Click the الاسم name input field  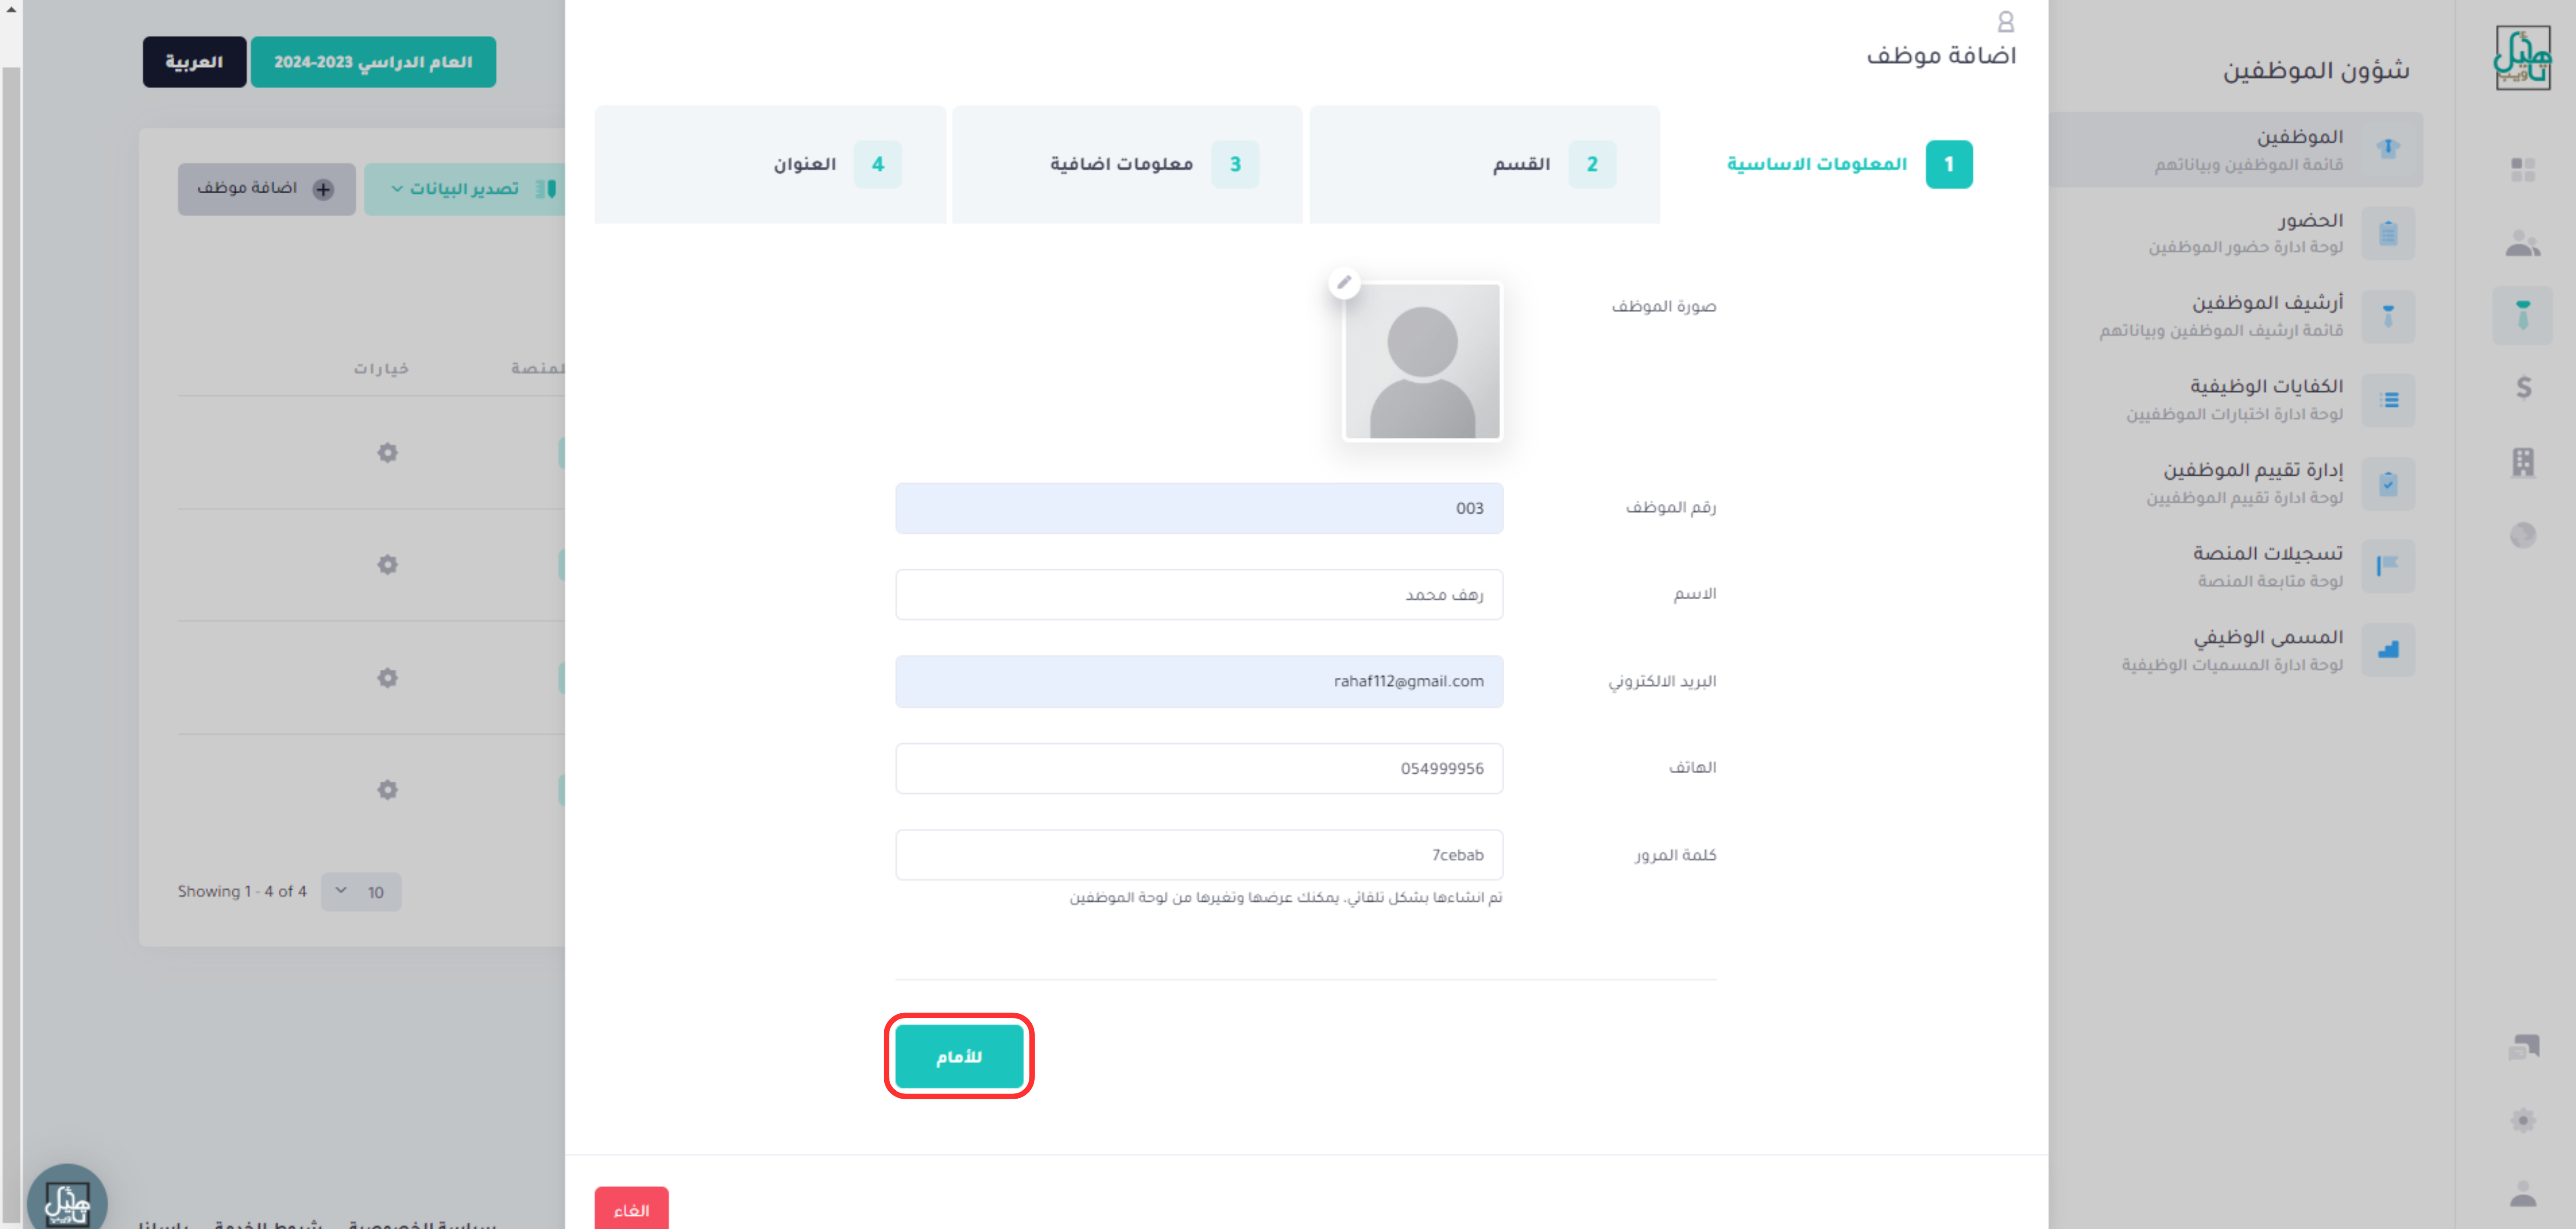coord(1199,595)
